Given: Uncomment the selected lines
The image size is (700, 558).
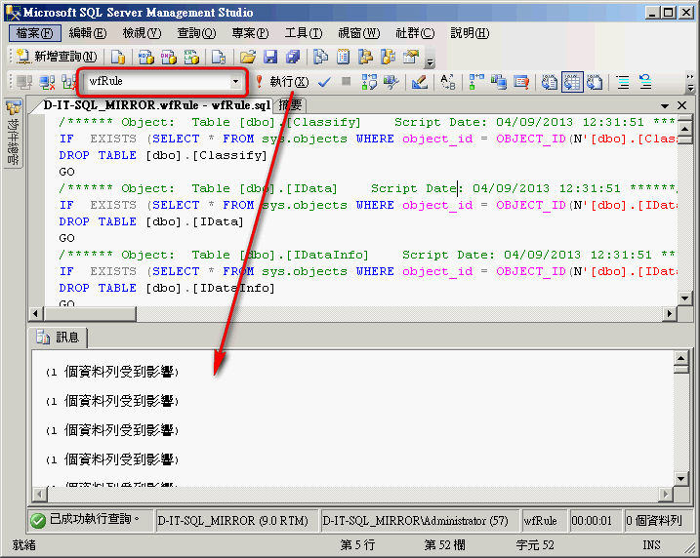Looking at the screenshot, I should coord(645,82).
